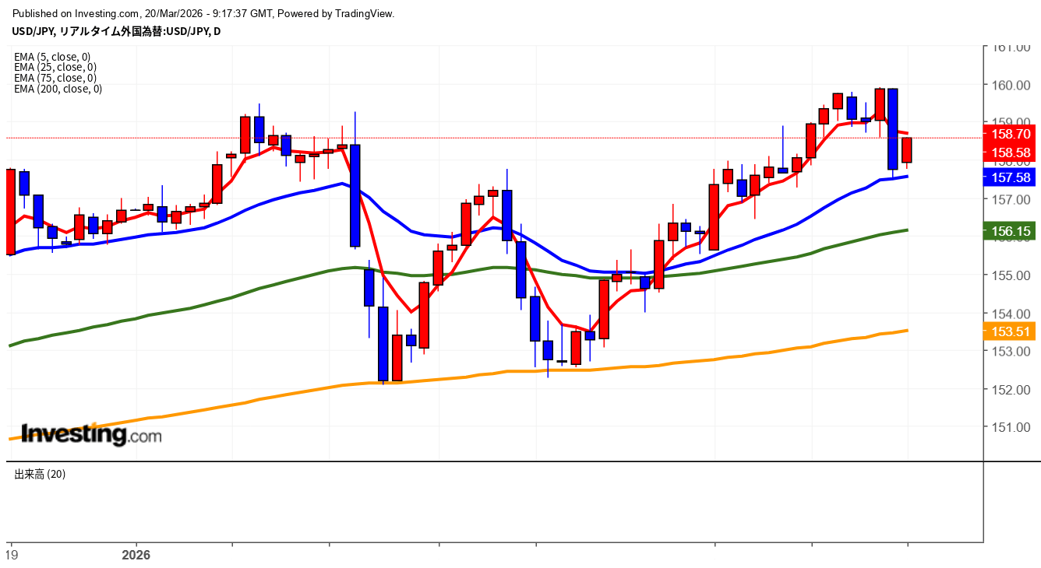The height and width of the screenshot is (568, 1041).
Task: Select the blue 157.58 EMA value tag
Action: (x=1011, y=177)
